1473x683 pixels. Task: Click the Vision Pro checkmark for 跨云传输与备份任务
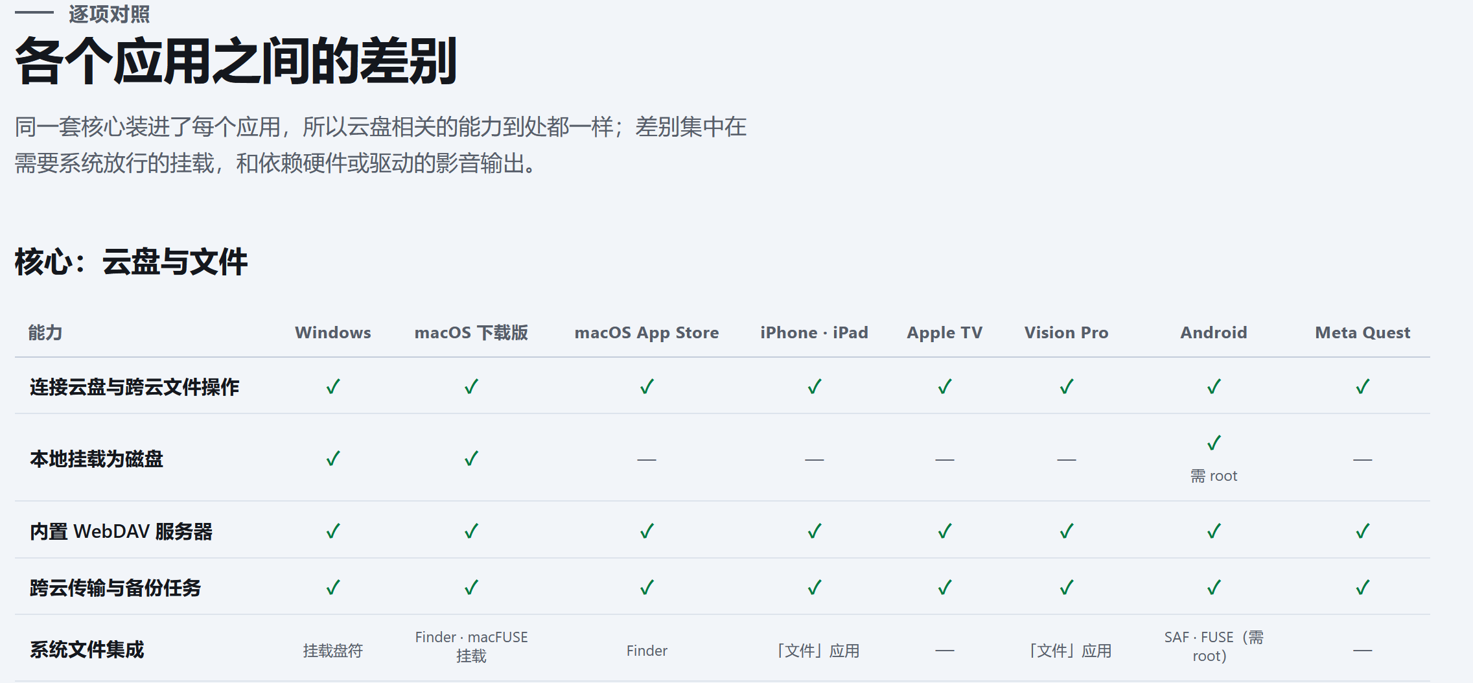pyautogui.click(x=1067, y=588)
